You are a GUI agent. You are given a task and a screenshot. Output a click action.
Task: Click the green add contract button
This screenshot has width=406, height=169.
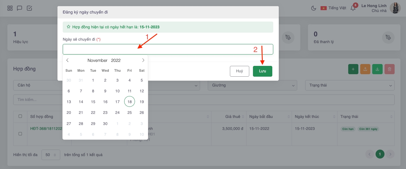coord(353,69)
